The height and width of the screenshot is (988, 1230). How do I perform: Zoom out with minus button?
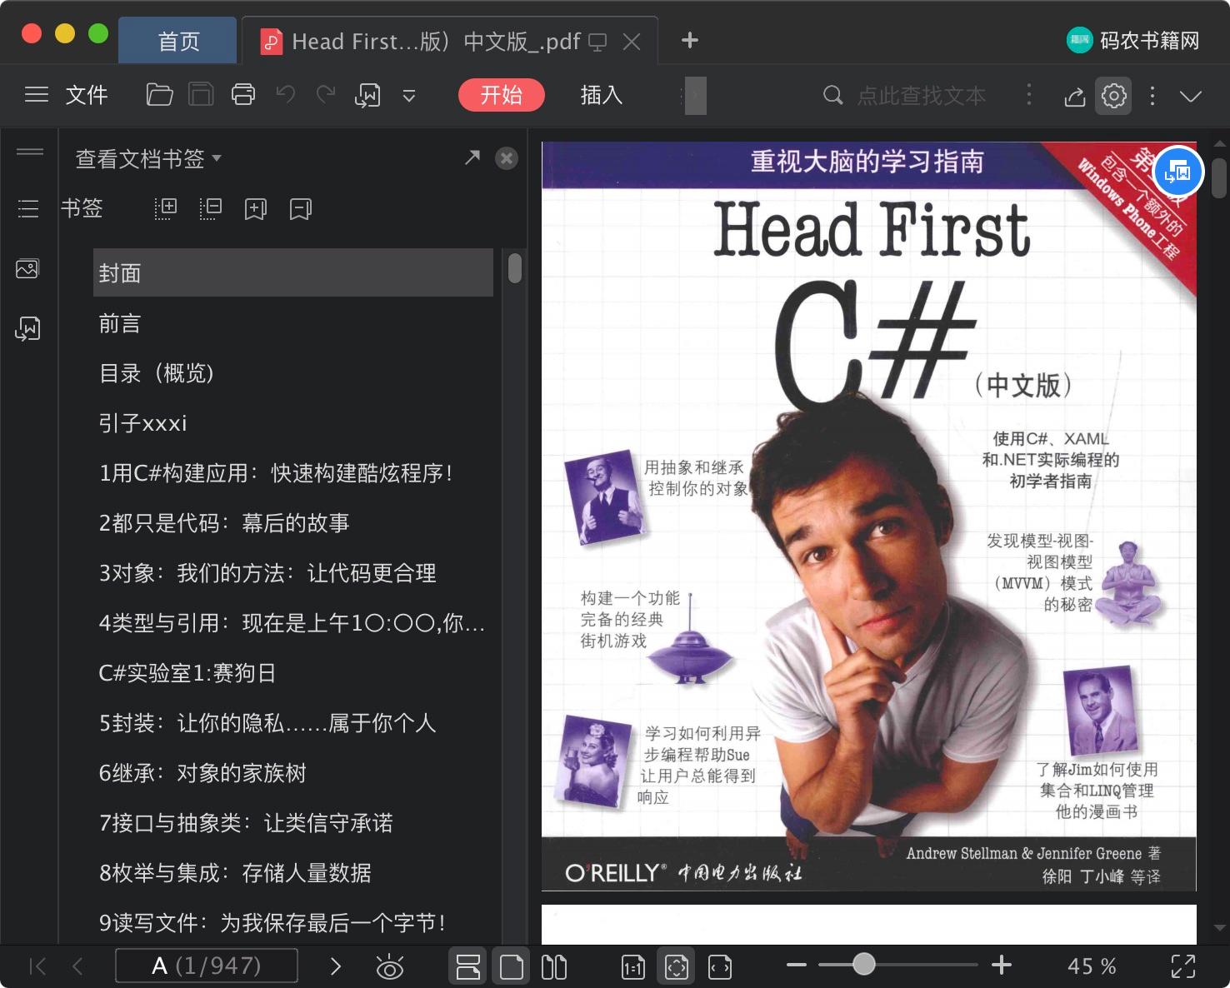[797, 966]
